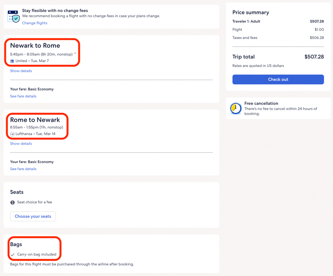Screen dimensions: 333x276
Task: Expand Show details for Rome to Newark
Action: click(x=21, y=144)
